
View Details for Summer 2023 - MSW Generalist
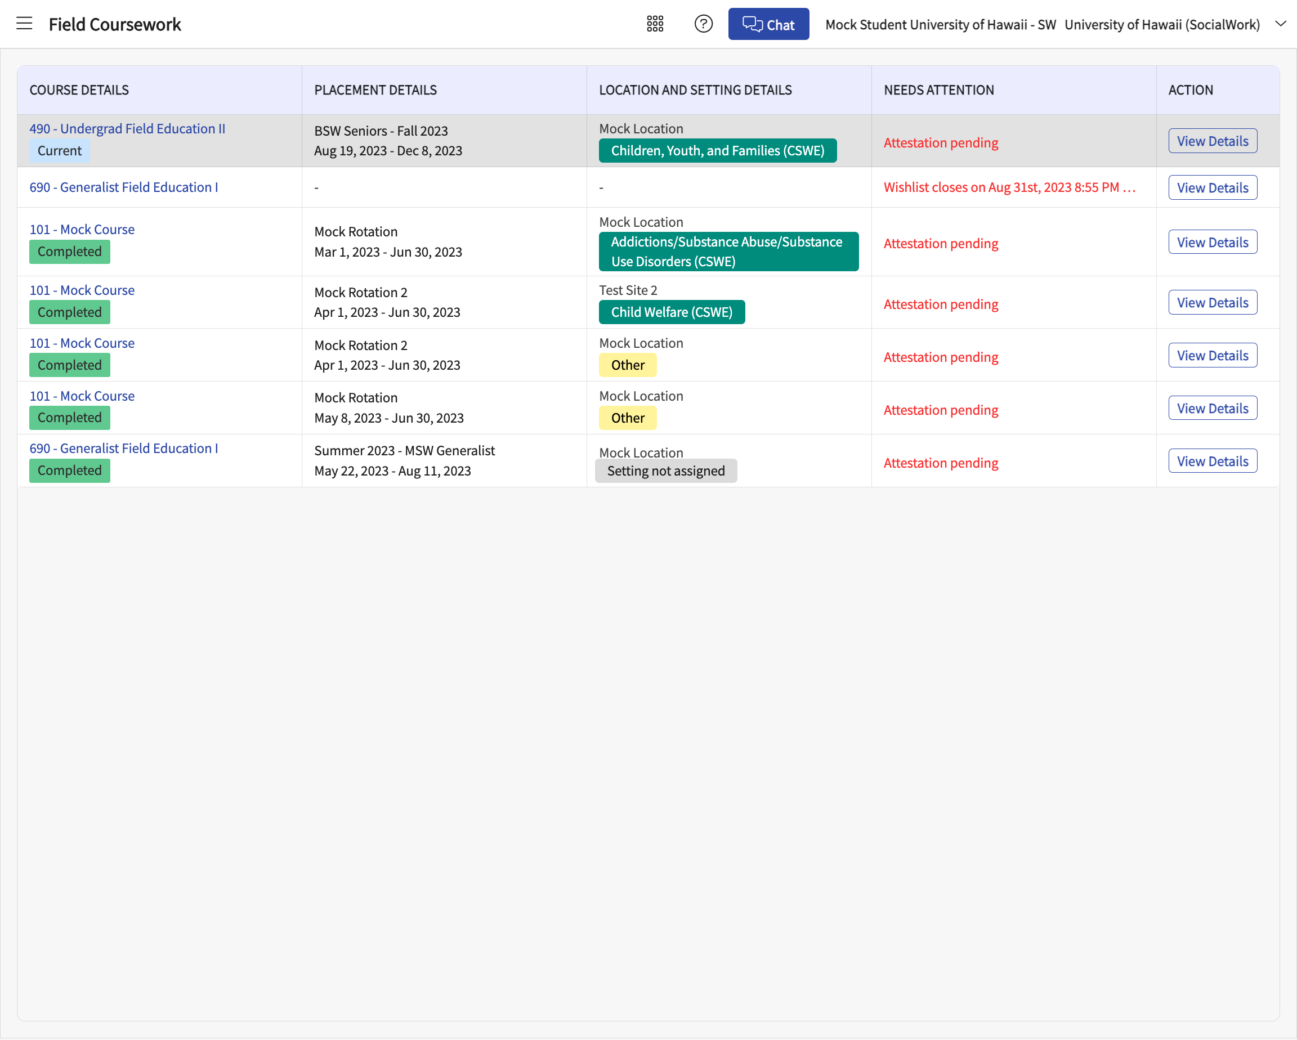1212,461
